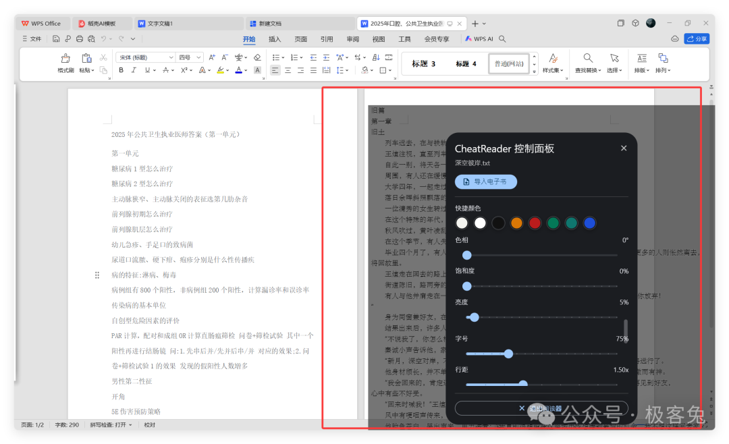The width and height of the screenshot is (729, 444).
Task: Justify the paragraph text
Action: pos(313,70)
